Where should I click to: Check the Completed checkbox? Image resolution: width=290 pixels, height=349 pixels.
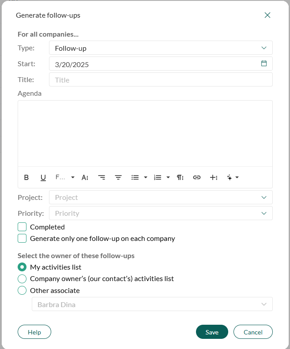22,227
